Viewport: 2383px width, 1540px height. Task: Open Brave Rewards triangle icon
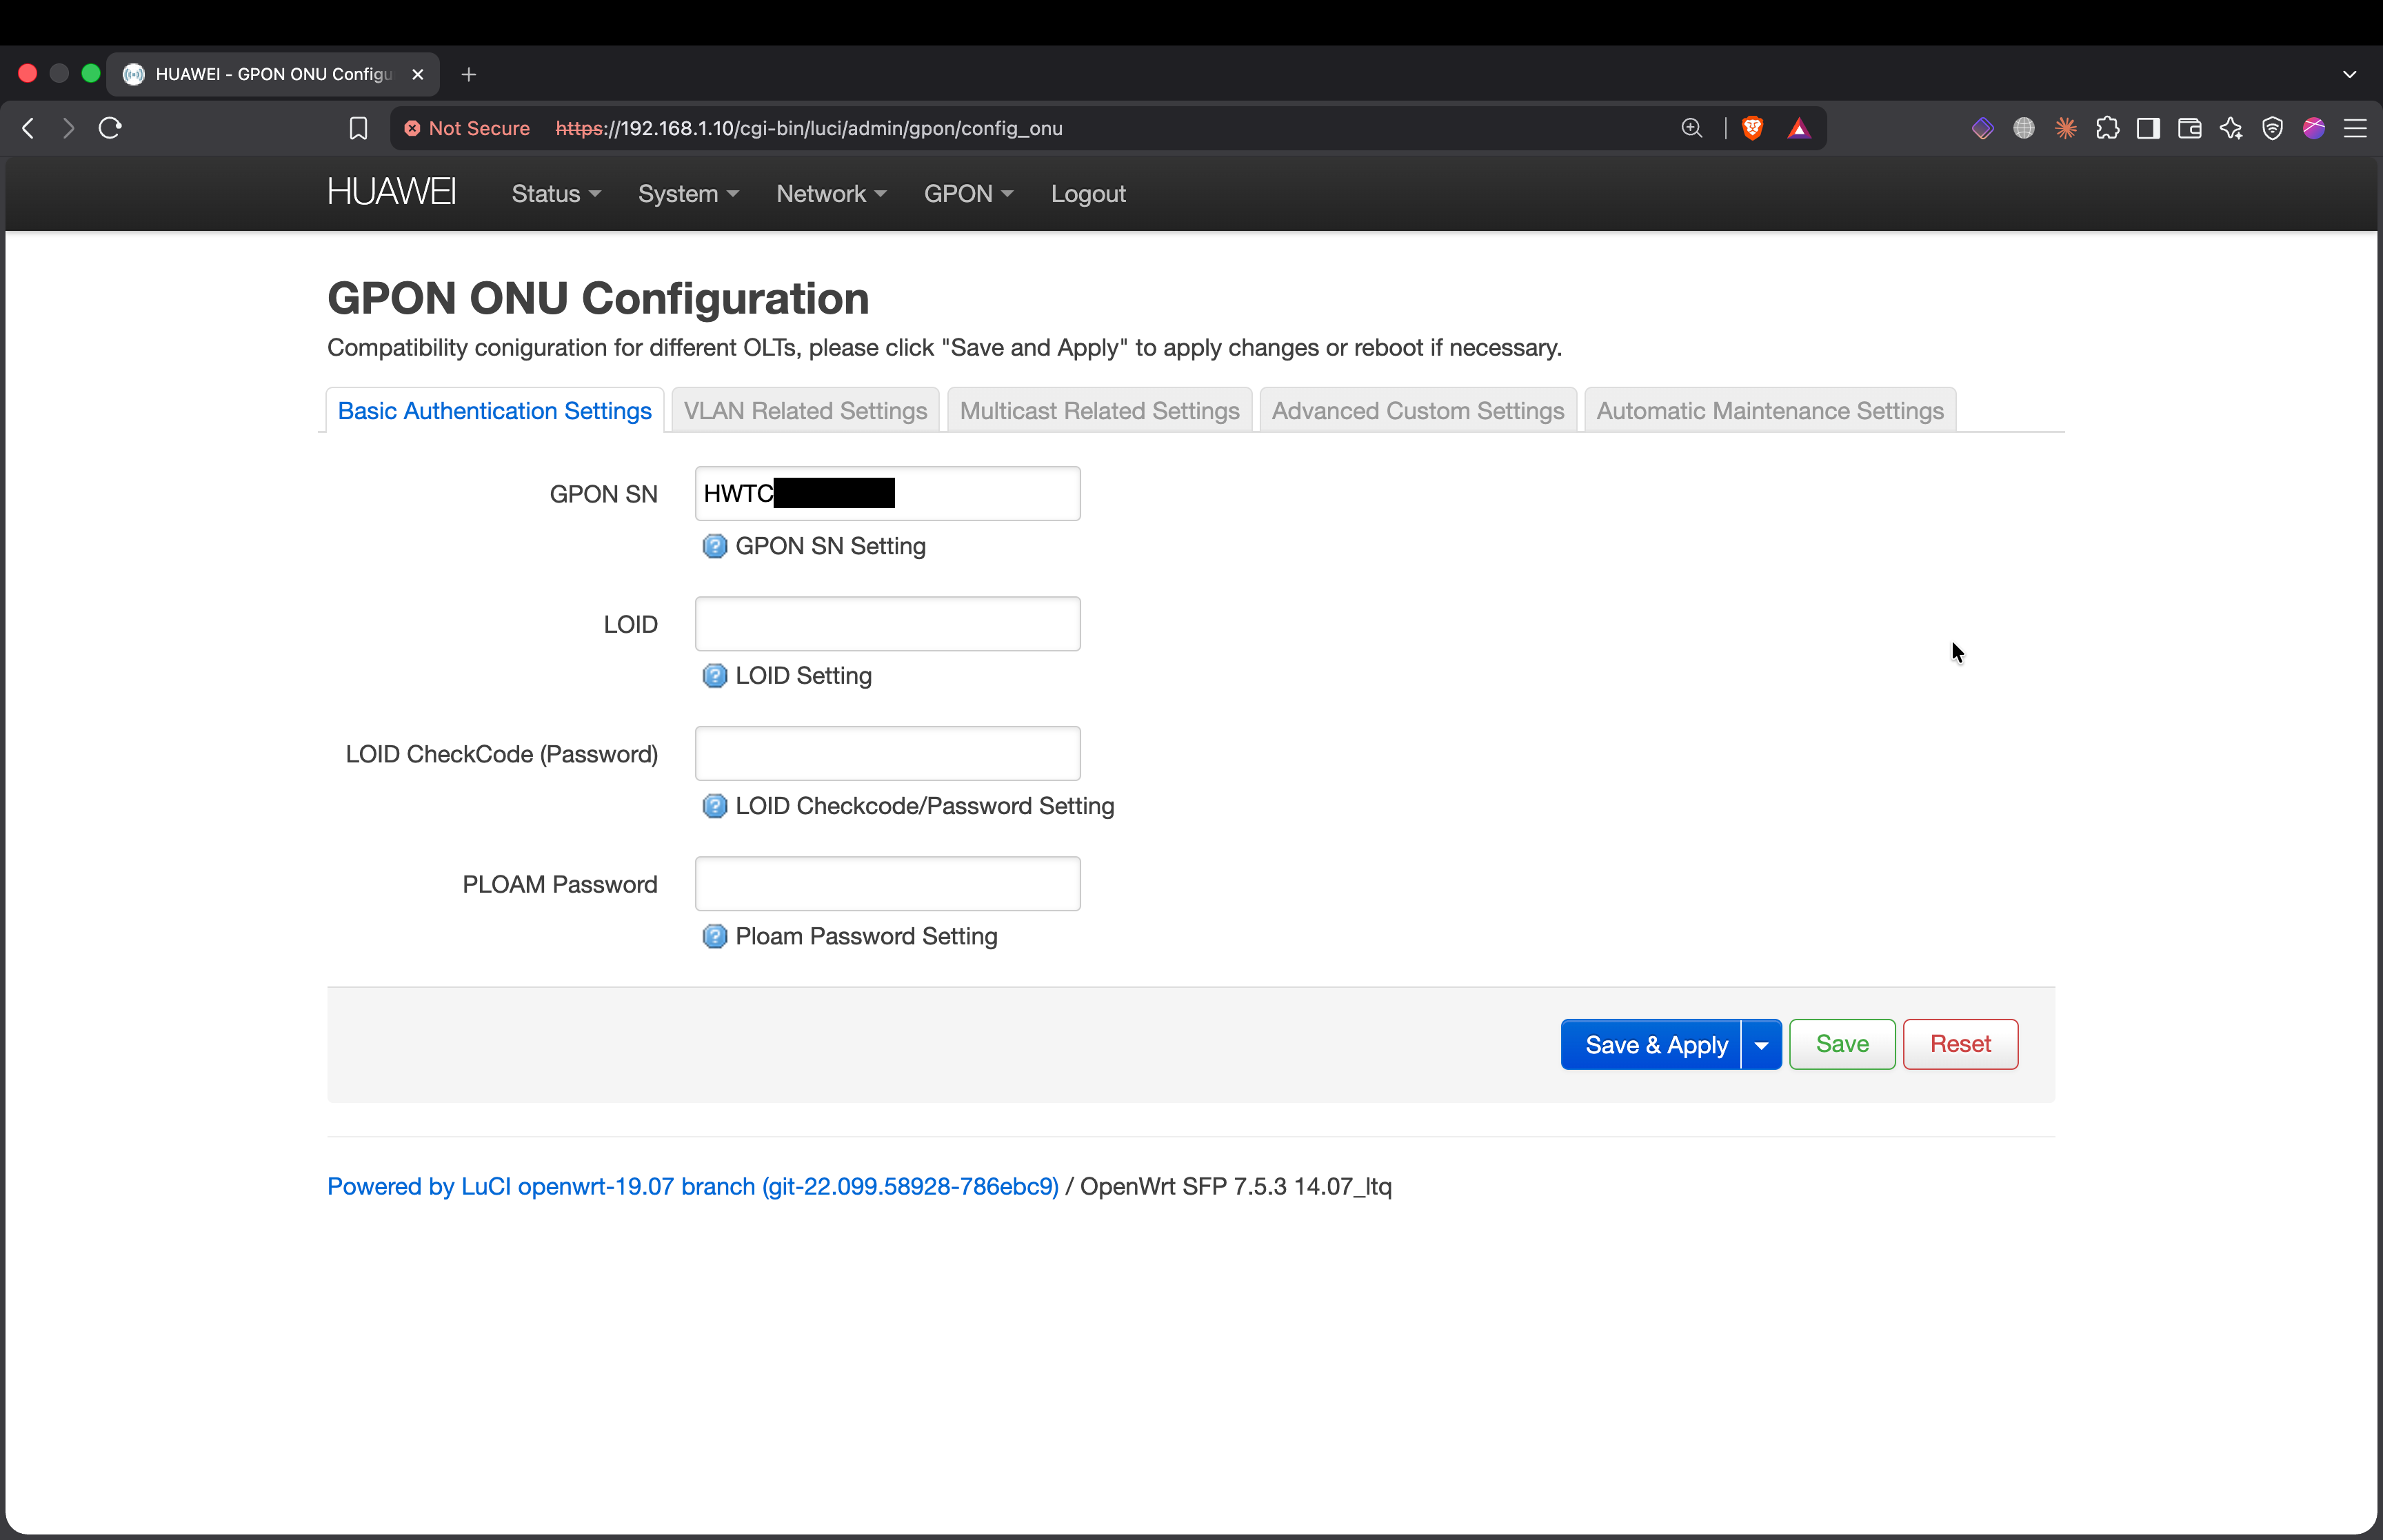[x=1798, y=128]
